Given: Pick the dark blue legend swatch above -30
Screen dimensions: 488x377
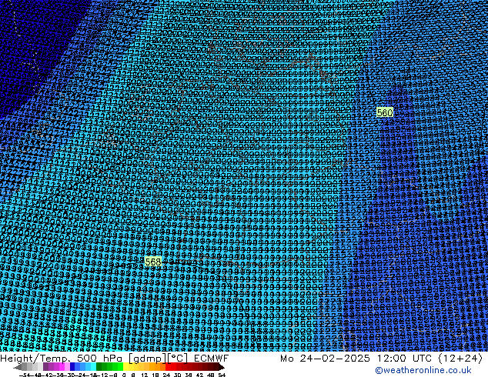Looking at the screenshot, I should pyautogui.click(x=72, y=367).
